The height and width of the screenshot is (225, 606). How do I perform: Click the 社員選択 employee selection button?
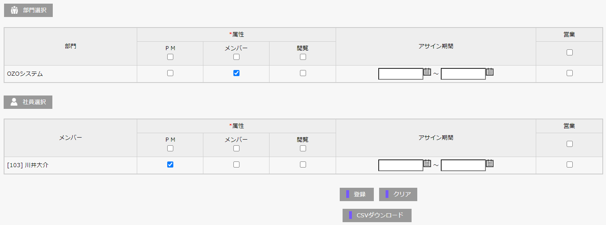click(x=28, y=102)
